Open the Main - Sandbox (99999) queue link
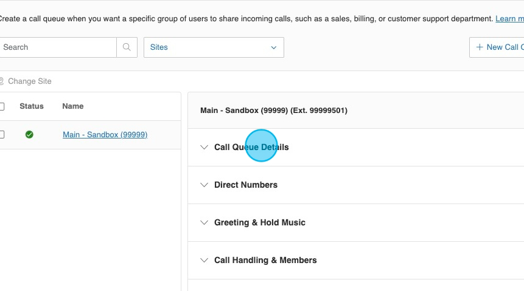 [x=105, y=135]
